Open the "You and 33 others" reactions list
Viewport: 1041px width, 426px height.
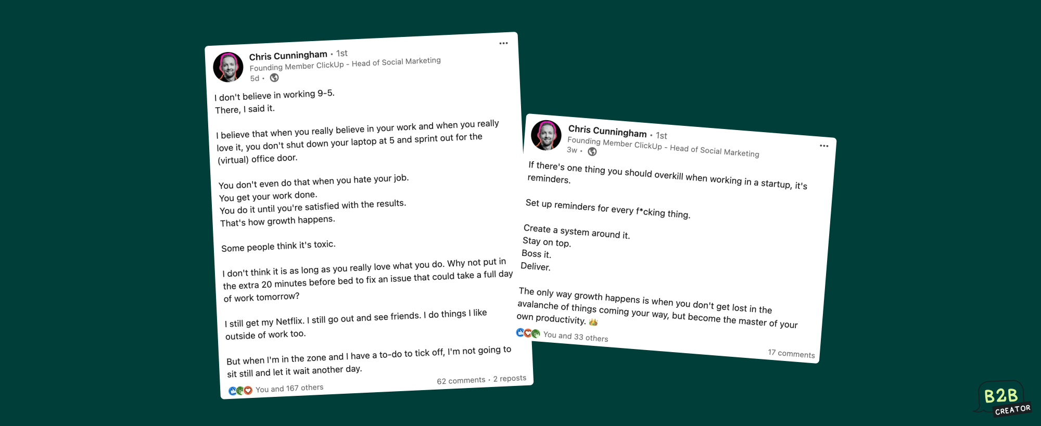tap(576, 337)
